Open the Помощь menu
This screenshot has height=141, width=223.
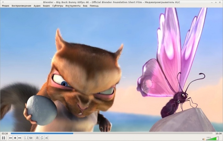coord(94,6)
